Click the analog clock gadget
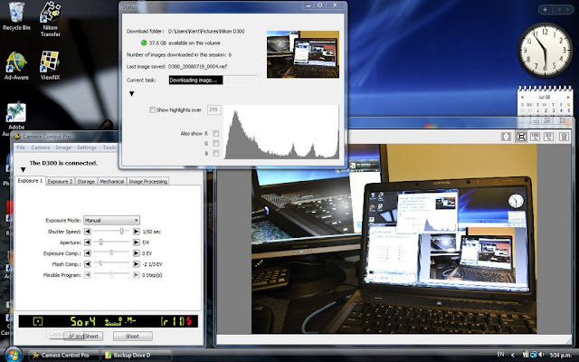Viewport: 579px width, 362px height. coord(545,51)
